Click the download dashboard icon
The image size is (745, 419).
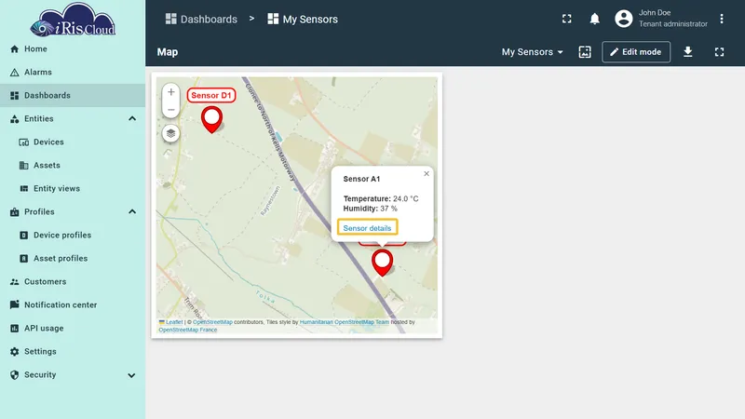pyautogui.click(x=687, y=52)
